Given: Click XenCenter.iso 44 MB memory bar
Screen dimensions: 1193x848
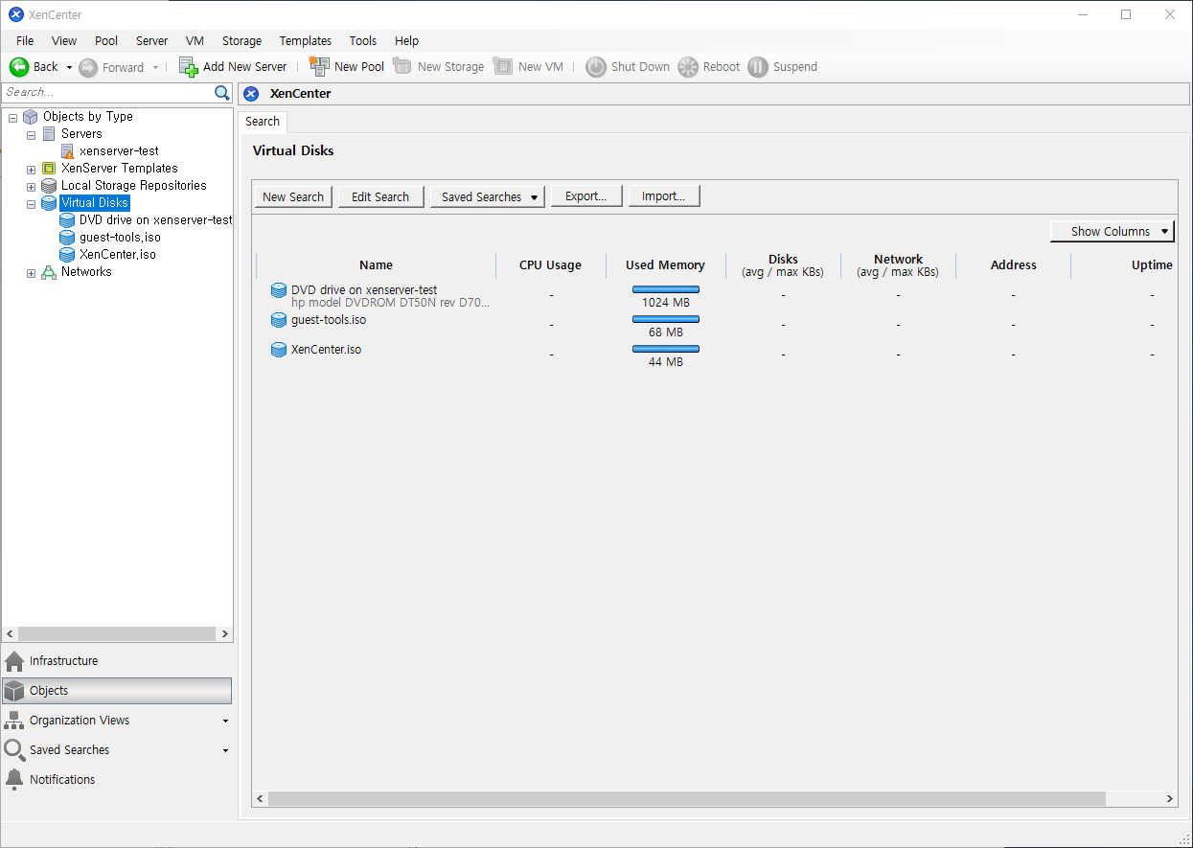Looking at the screenshot, I should pos(666,349).
